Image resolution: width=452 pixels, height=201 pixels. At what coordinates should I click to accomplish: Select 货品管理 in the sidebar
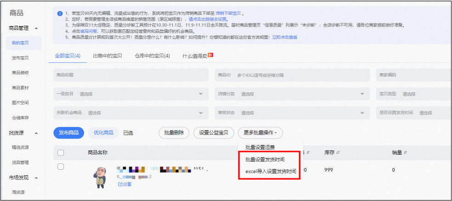tap(20, 162)
